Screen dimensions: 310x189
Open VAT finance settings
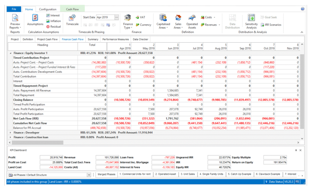pyautogui.click(x=140, y=17)
